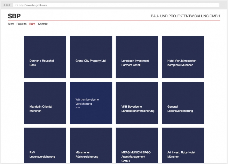The width and height of the screenshot is (228, 164).
Task: Open the VKB Bayerische Landesbrandversicherung tile
Action: 137,103
